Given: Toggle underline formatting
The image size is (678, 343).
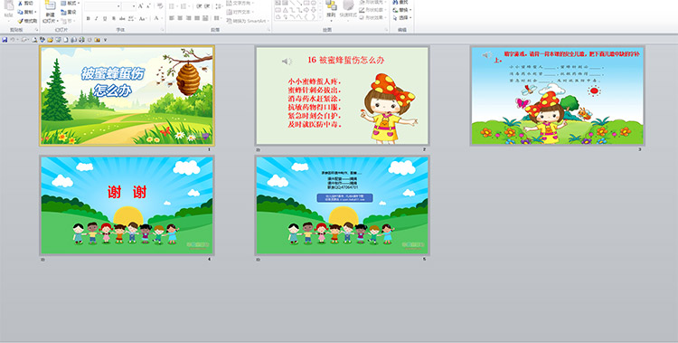Looking at the screenshot, I should pyautogui.click(x=105, y=18).
